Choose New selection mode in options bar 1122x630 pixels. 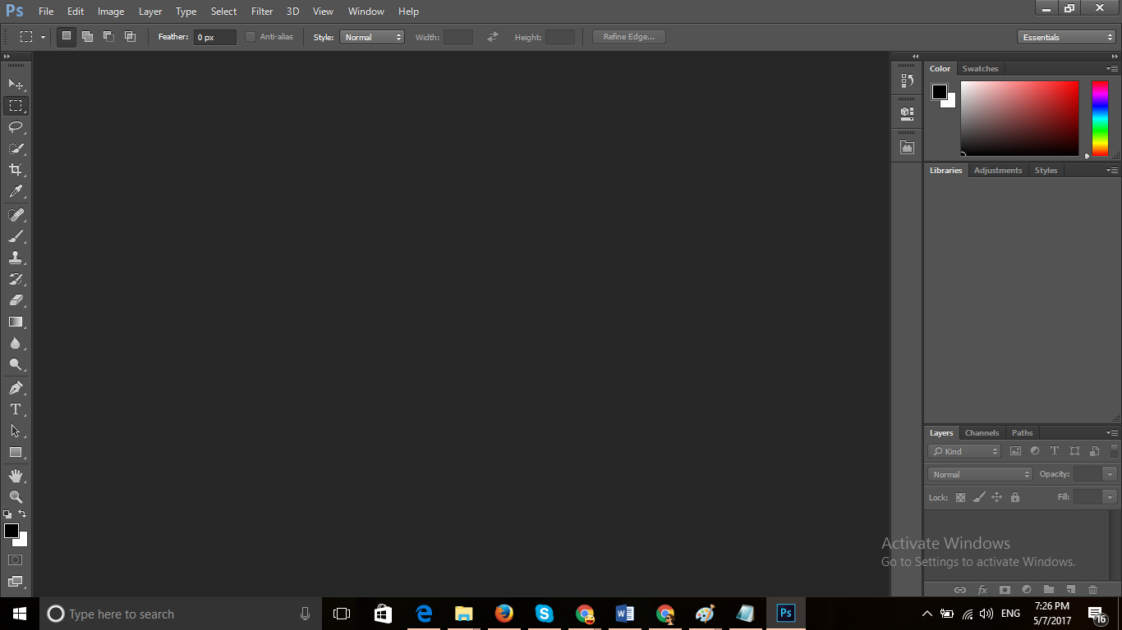coord(67,36)
